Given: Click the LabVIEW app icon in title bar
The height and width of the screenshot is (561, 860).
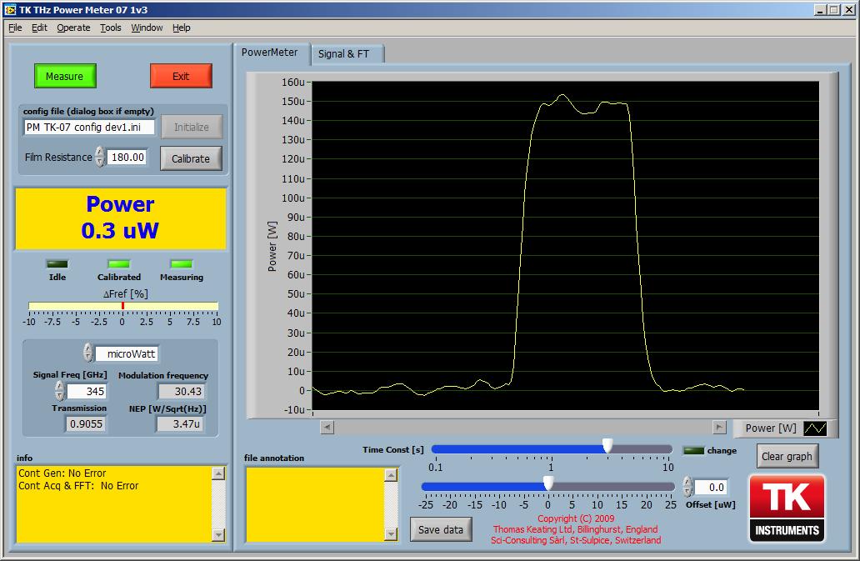Looking at the screenshot, I should click(9, 9).
